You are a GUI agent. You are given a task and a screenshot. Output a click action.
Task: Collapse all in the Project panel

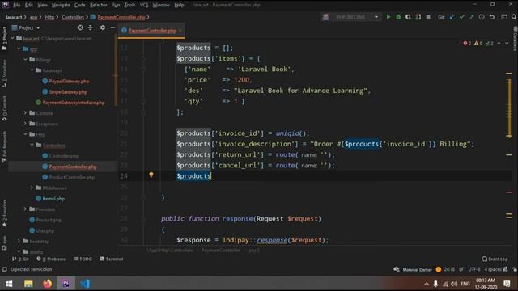click(x=90, y=27)
